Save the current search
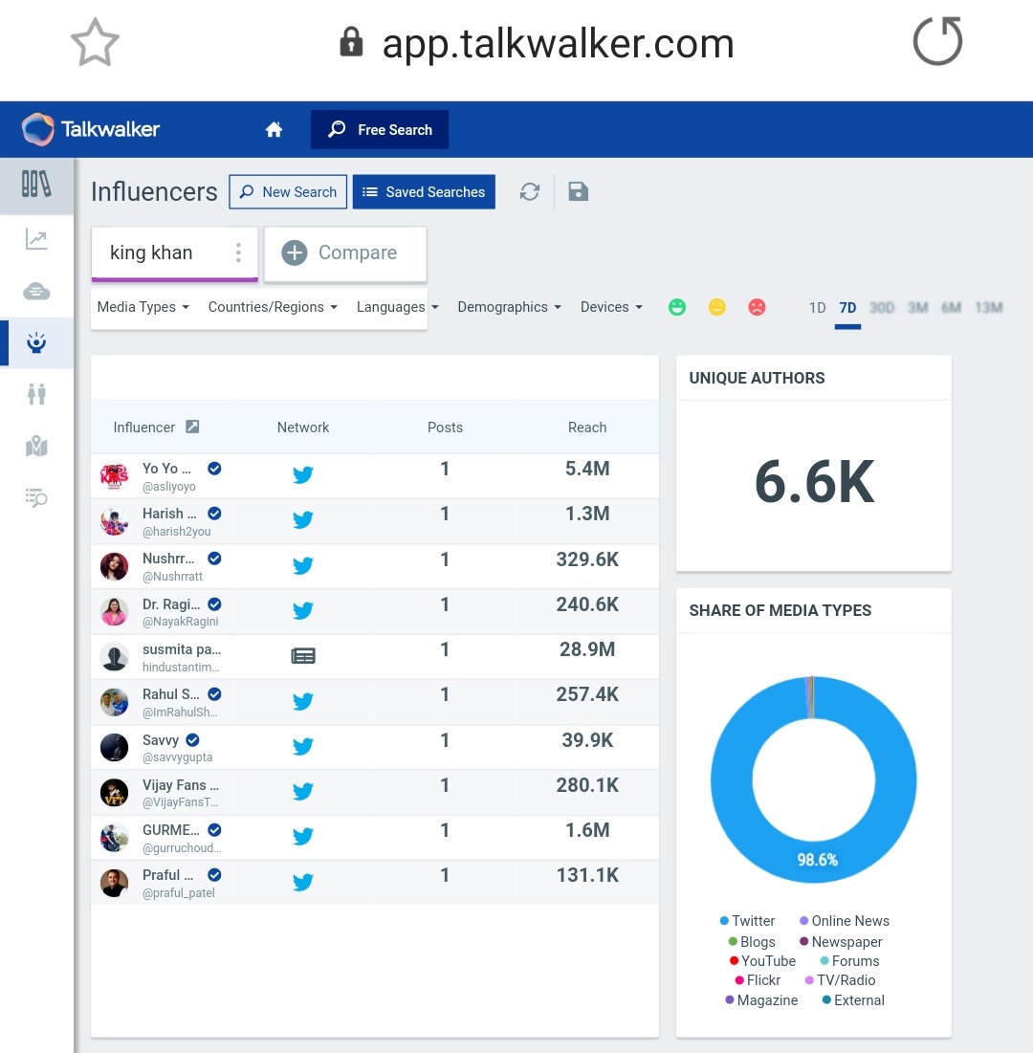Viewport: 1033px width, 1053px height. (x=578, y=191)
